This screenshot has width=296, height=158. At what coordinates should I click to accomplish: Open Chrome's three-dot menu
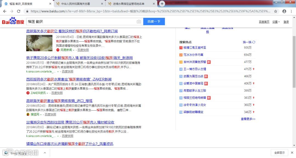pos(291,11)
